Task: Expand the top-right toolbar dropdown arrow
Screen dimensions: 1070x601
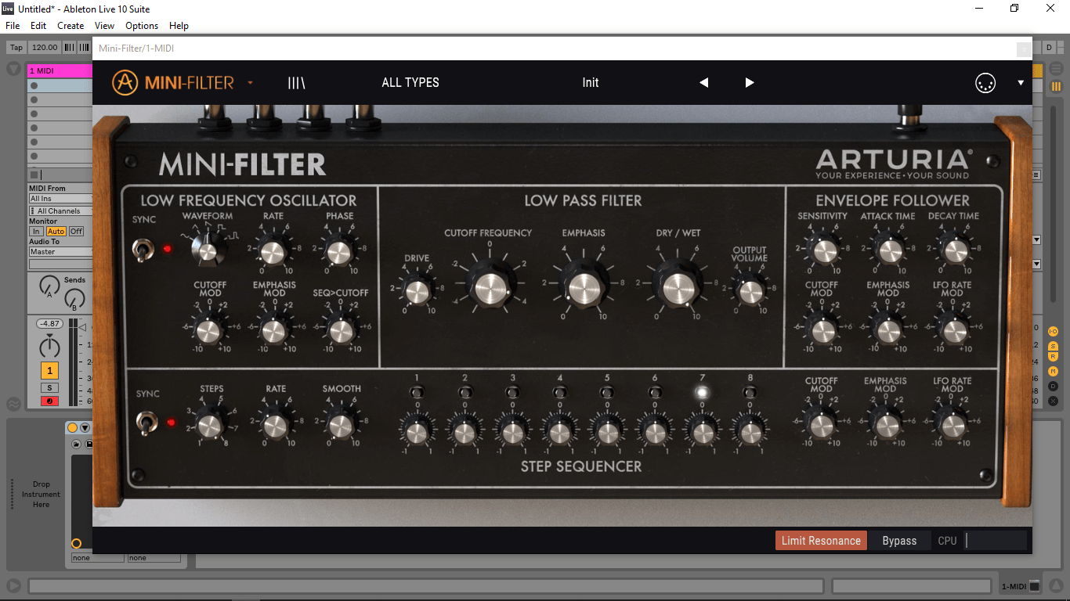Action: [x=1021, y=82]
